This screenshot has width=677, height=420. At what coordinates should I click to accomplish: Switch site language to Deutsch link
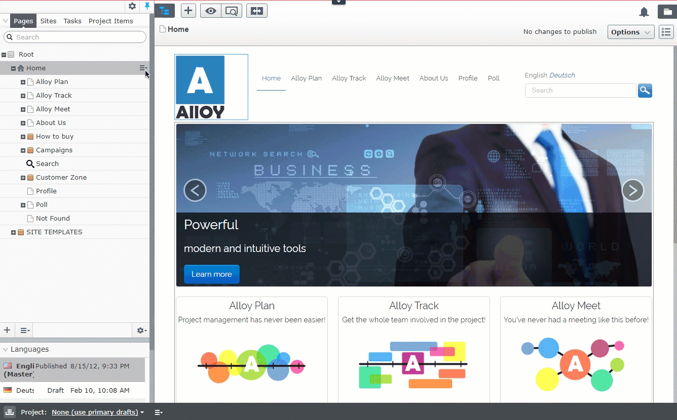(x=562, y=75)
